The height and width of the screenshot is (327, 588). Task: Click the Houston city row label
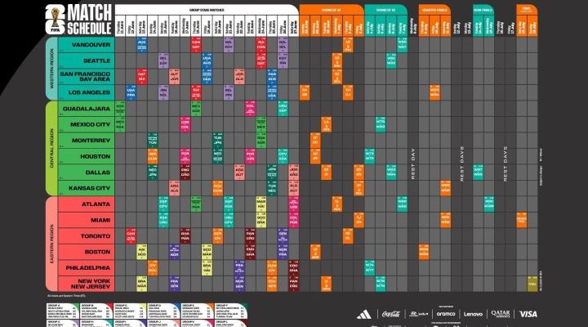86,156
